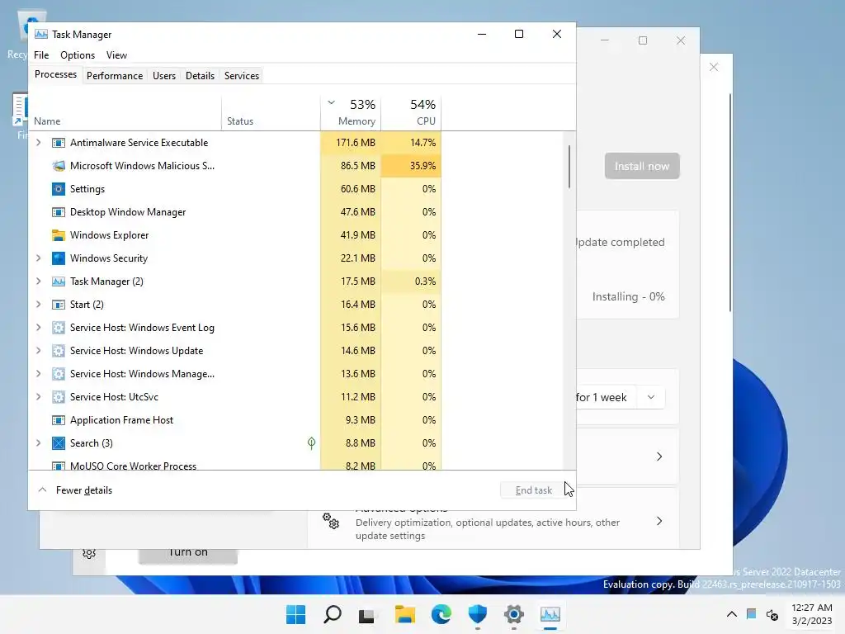845x634 pixels.
Task: Expand Service Host: Windows Event Log
Action: [x=38, y=328]
